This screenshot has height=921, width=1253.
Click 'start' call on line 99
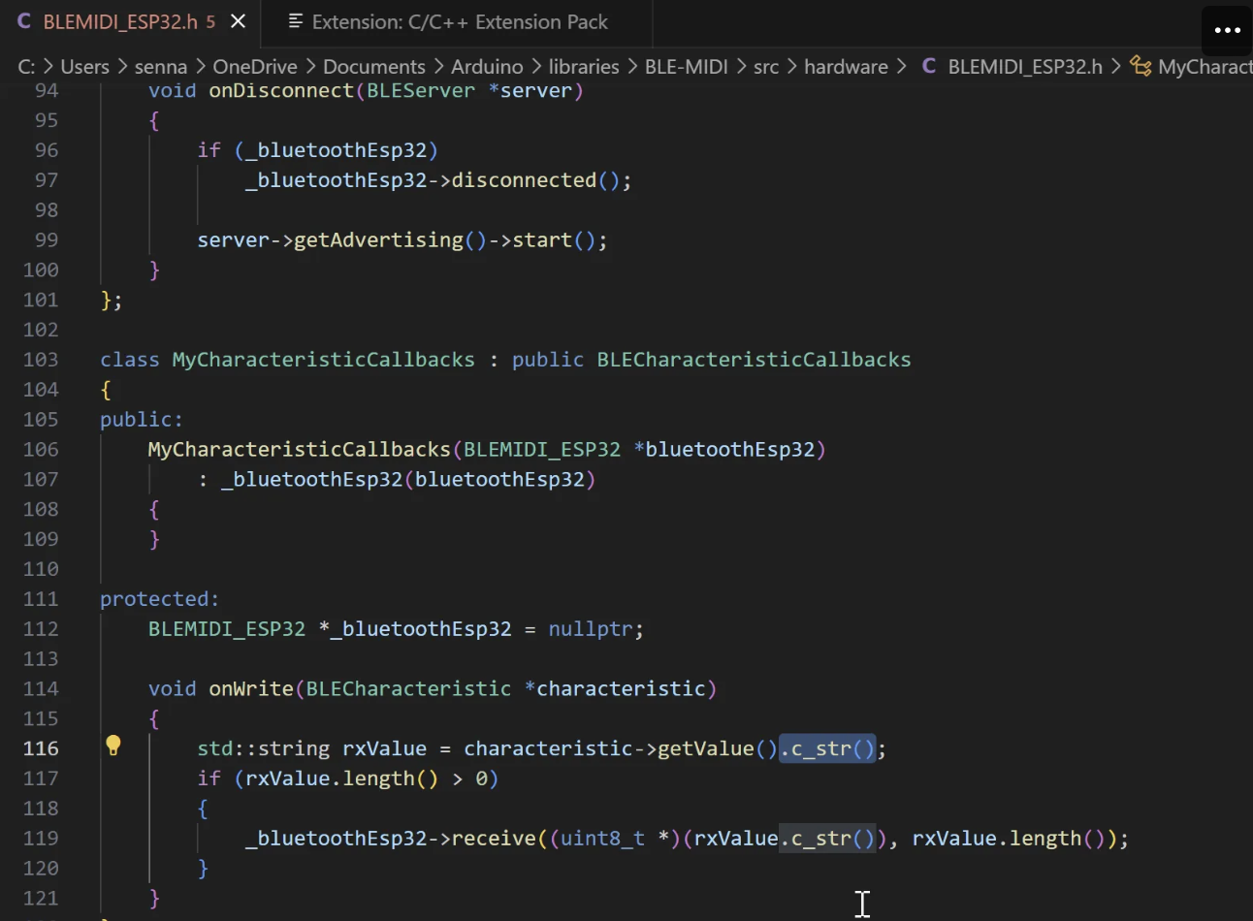click(542, 240)
